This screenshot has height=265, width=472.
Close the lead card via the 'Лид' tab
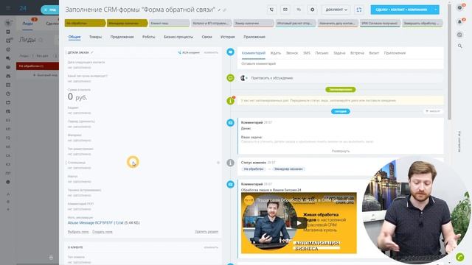(50, 10)
